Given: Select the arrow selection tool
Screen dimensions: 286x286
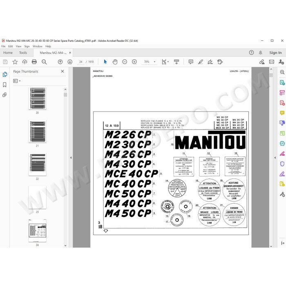Looking at the screenshot, I should point(105,62).
